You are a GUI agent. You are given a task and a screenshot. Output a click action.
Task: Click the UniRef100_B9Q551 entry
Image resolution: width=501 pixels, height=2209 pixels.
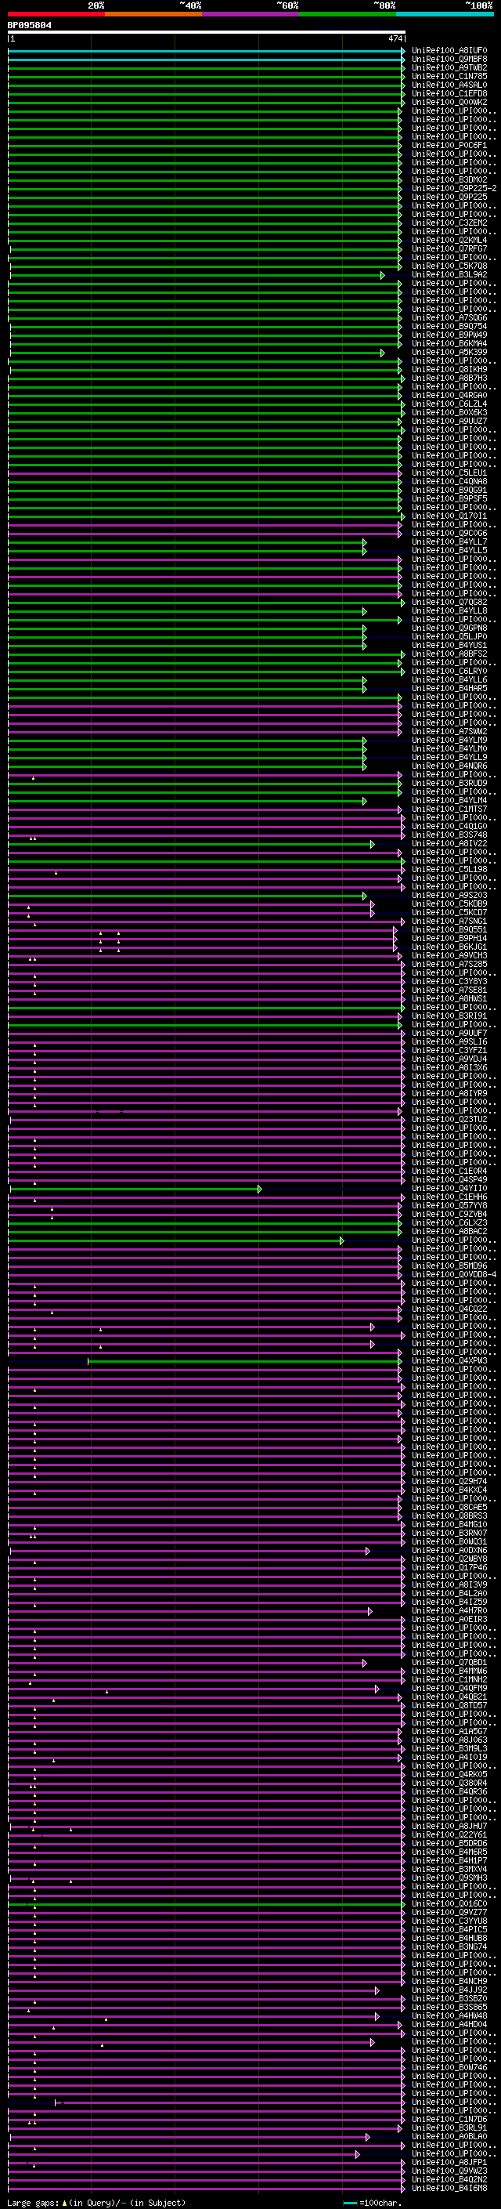(x=449, y=929)
